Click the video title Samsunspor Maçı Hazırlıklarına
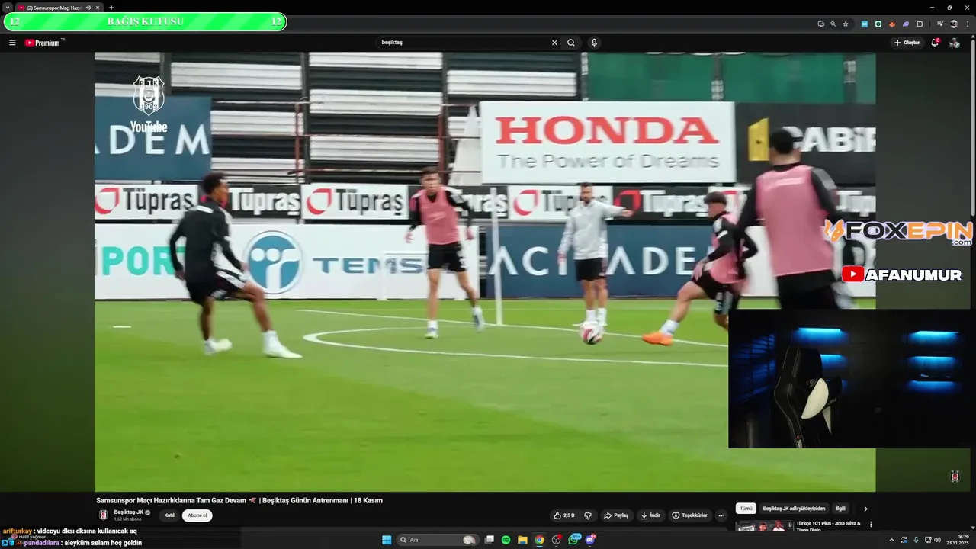 (239, 501)
